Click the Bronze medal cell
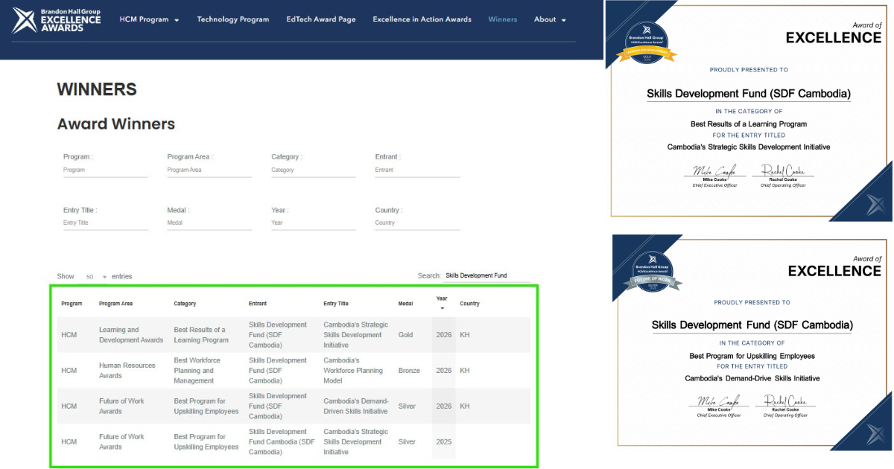This screenshot has width=894, height=469. pos(409,371)
